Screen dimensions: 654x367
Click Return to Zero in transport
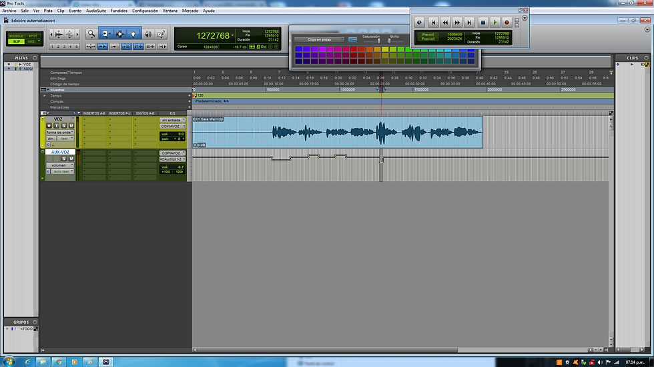pyautogui.click(x=433, y=23)
